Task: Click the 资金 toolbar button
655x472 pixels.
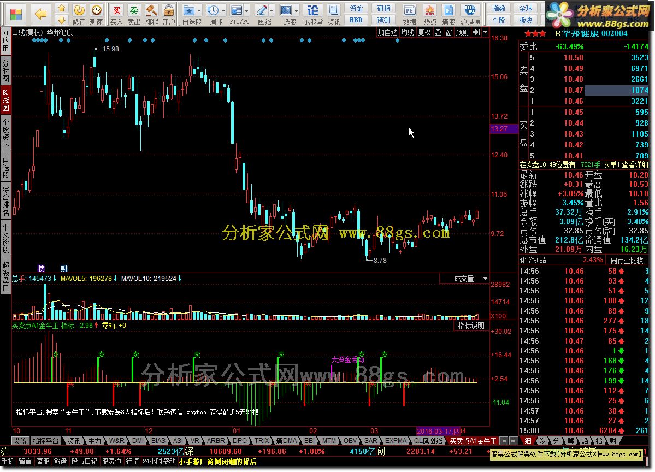Action: point(356,8)
